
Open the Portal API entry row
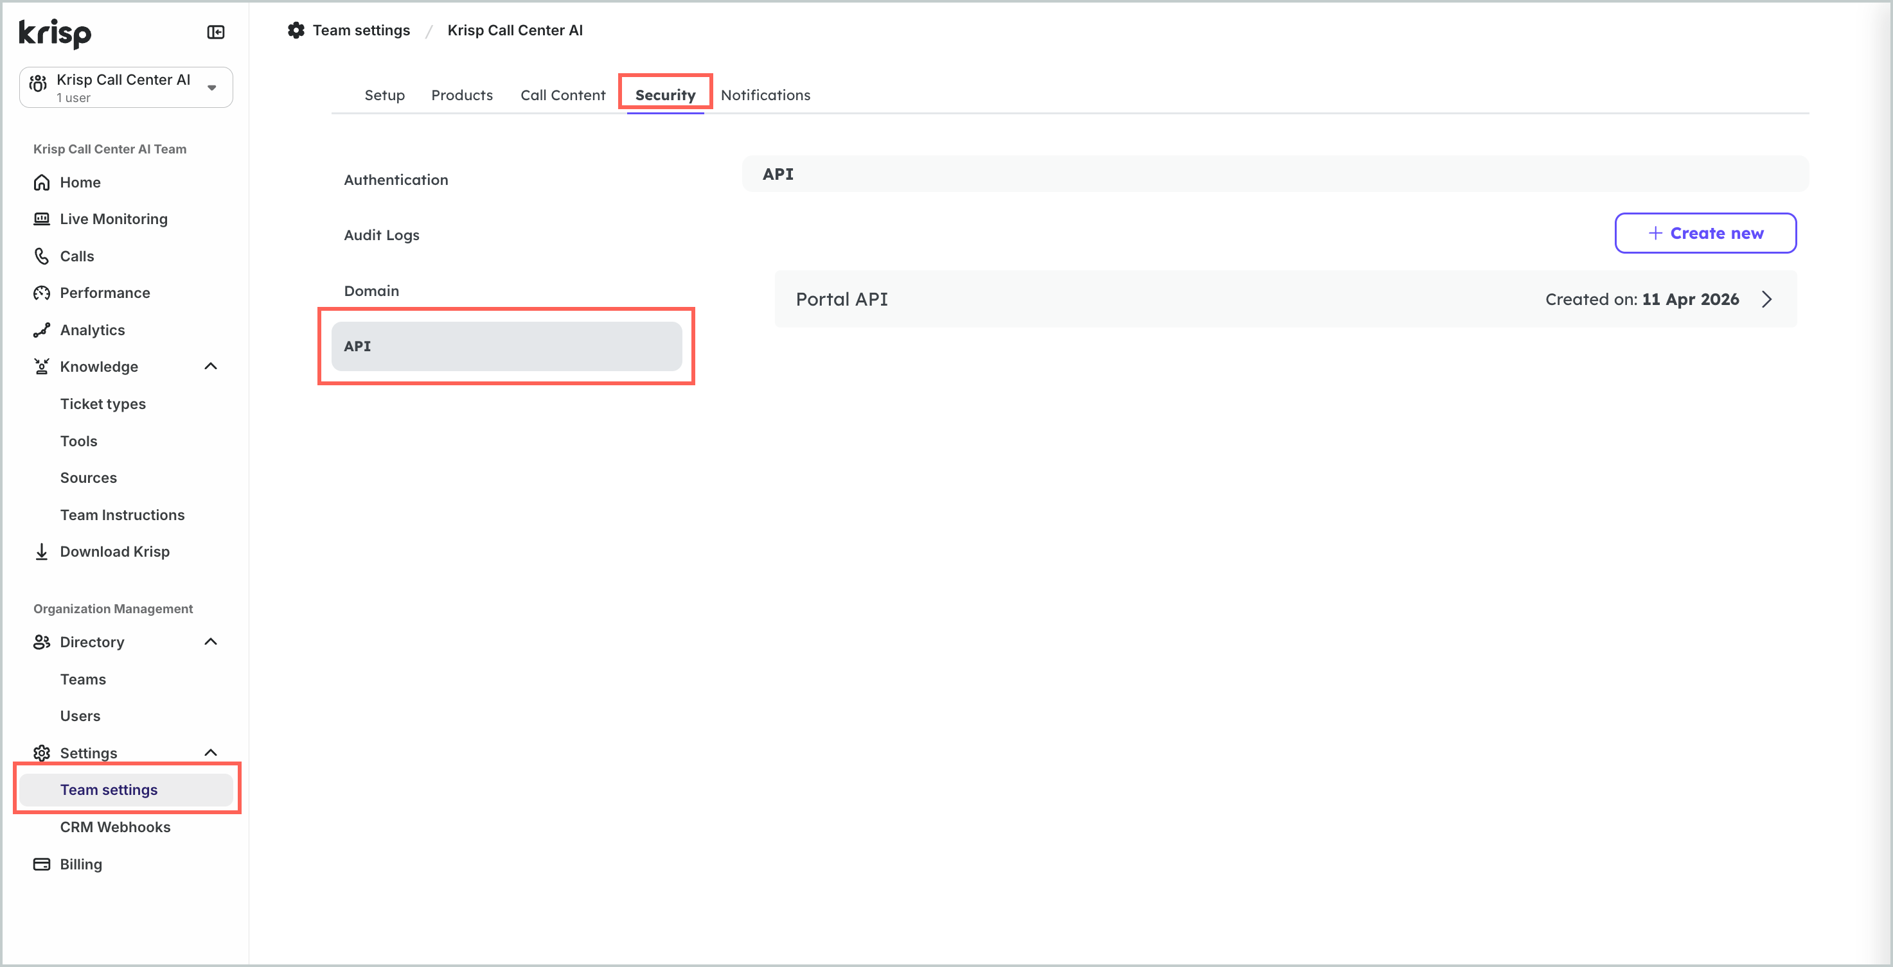coord(1284,300)
